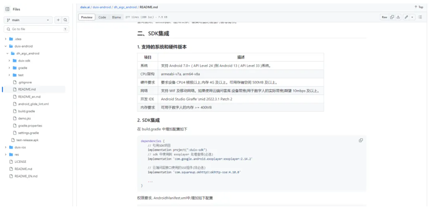Switch to the Blame tab

[x=116, y=17]
